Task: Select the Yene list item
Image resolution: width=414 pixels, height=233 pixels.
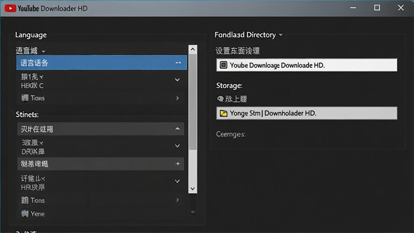Action: [x=101, y=214]
